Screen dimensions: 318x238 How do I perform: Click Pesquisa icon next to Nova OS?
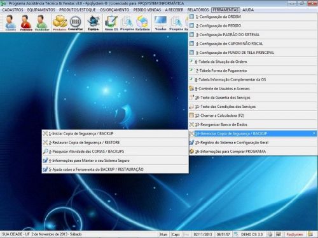pos(127,23)
